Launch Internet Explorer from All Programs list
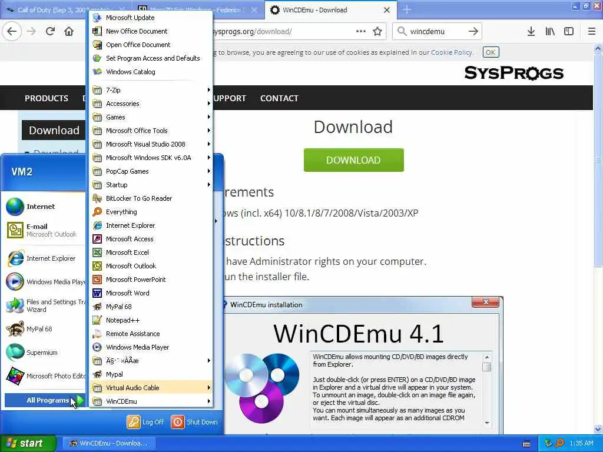Screen dimensions: 603x452 coord(151,225)
